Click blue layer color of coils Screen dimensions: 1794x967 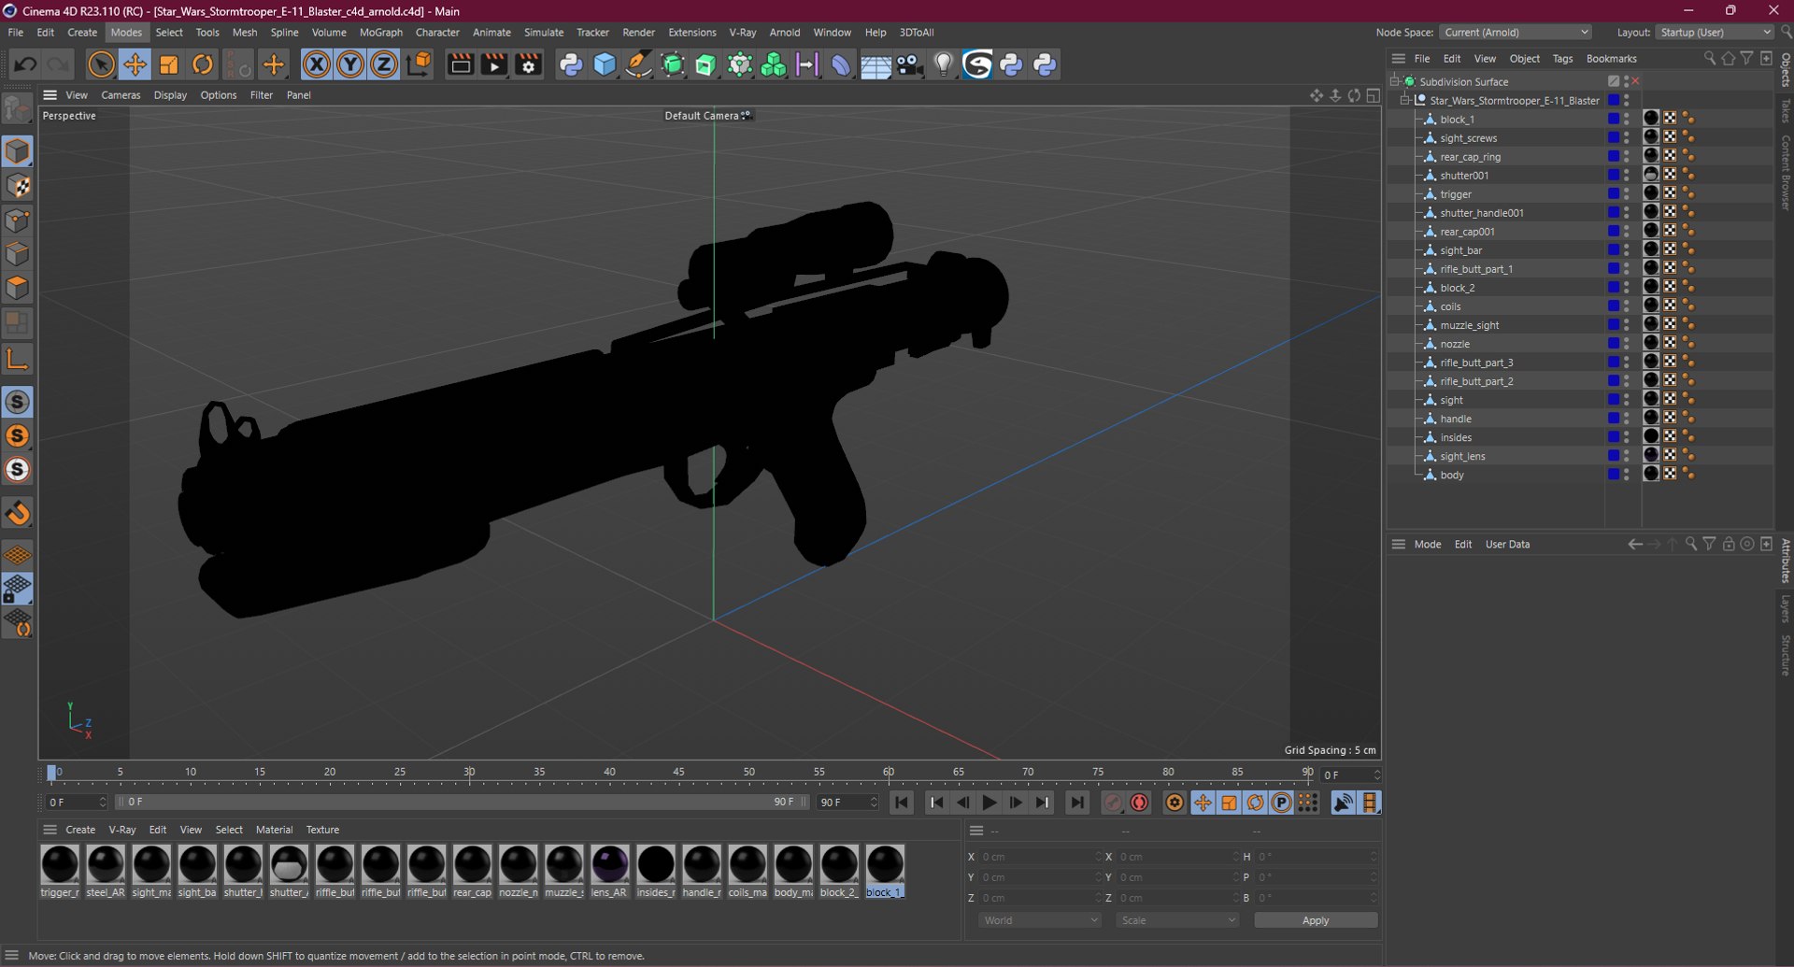point(1614,306)
